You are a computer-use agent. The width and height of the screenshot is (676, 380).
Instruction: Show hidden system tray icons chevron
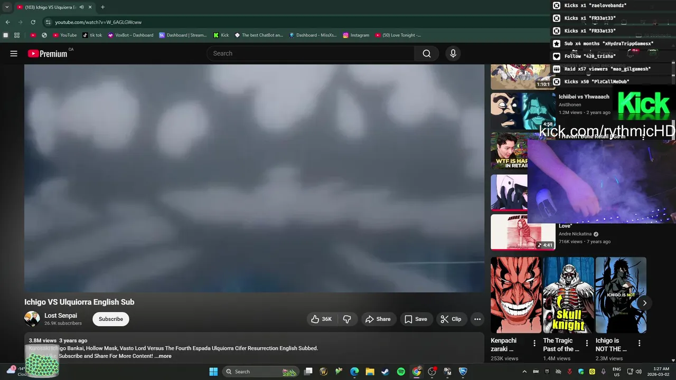[524, 372]
